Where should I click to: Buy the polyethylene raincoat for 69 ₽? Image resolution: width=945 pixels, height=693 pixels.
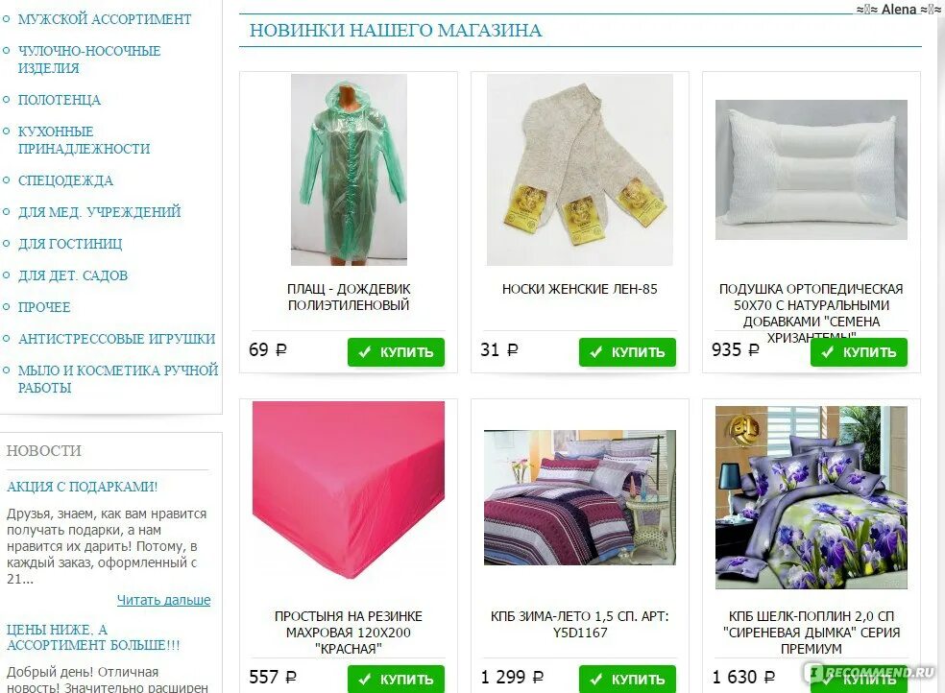(x=396, y=352)
